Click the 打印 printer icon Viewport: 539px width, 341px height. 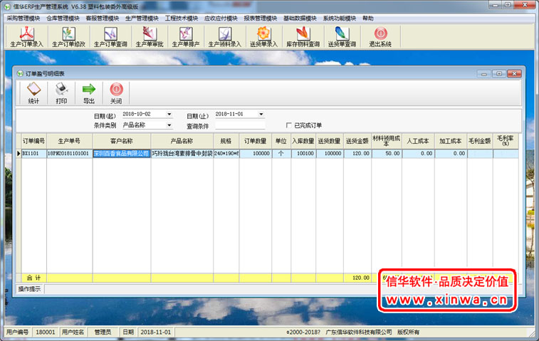coord(61,93)
